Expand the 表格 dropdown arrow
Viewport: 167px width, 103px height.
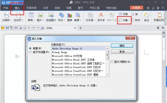coord(34,20)
